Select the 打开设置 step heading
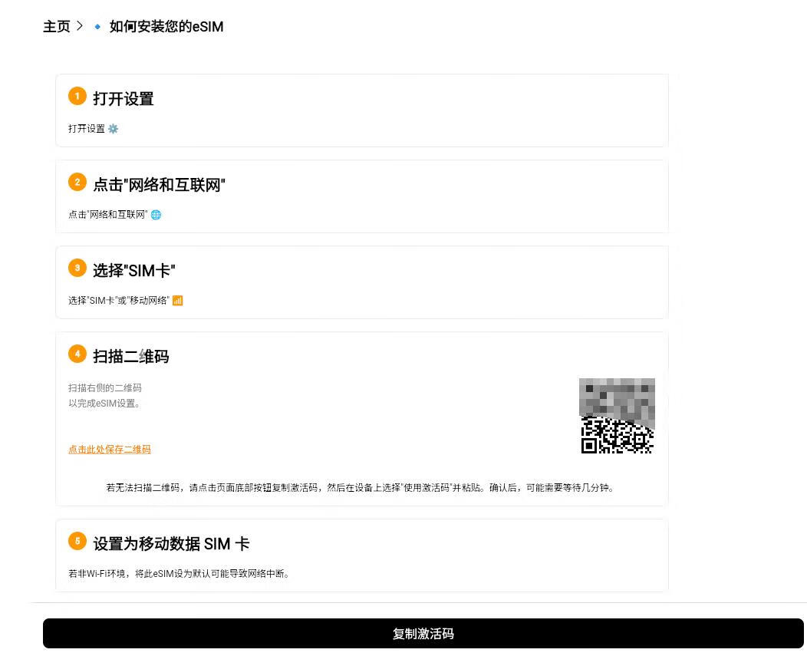Image resolution: width=807 pixels, height=656 pixels. click(124, 99)
